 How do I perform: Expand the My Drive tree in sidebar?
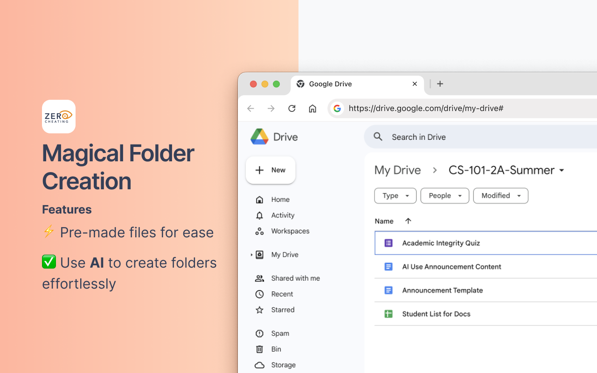[x=251, y=255]
